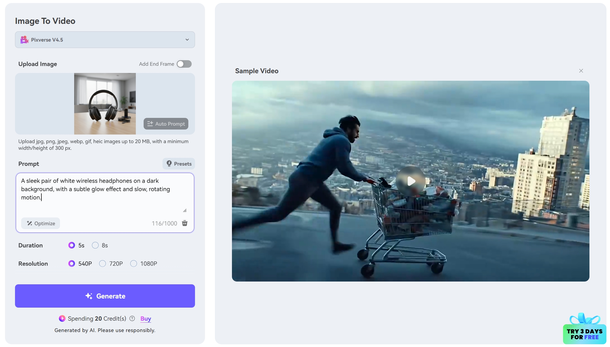The width and height of the screenshot is (610, 347).
Task: Choose the 1080P resolution option
Action: point(134,264)
